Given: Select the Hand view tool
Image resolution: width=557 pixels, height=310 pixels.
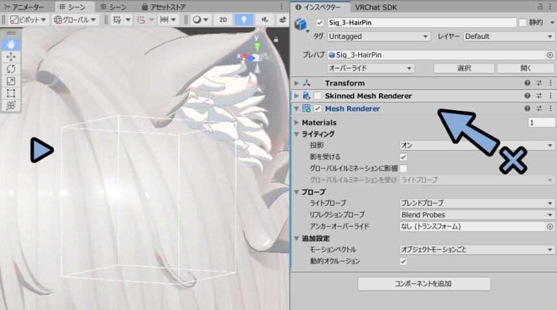Looking at the screenshot, I should point(11,45).
